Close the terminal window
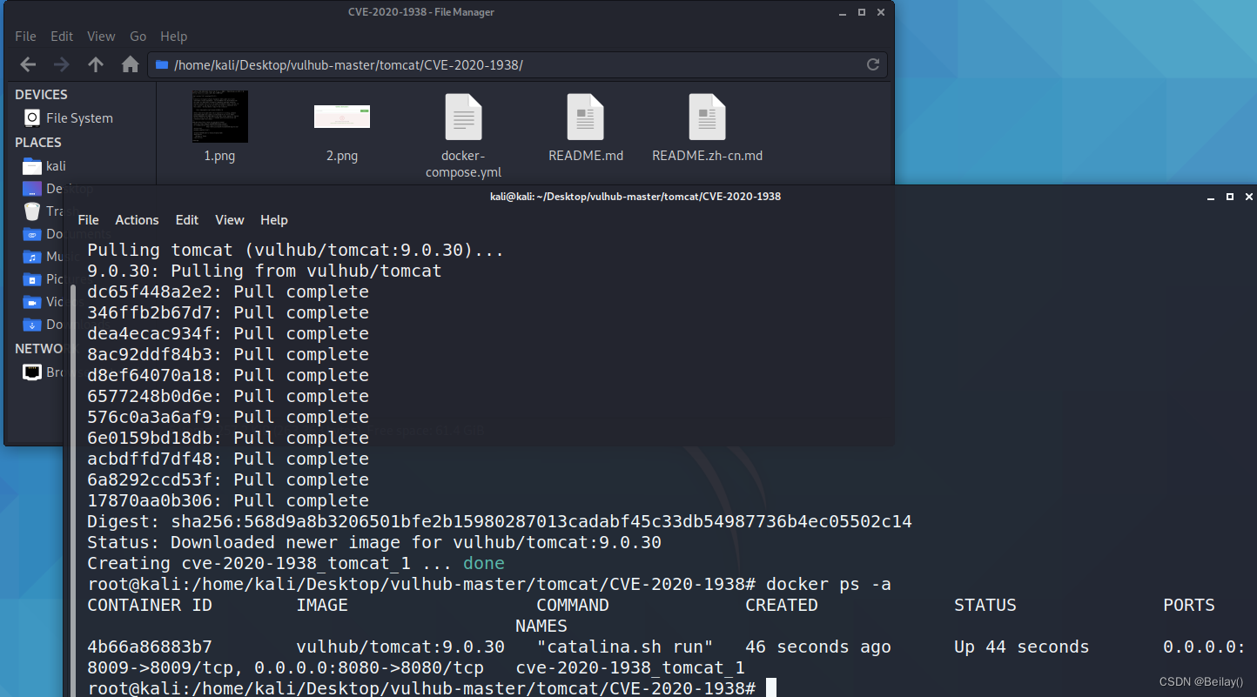This screenshot has width=1257, height=697. pyautogui.click(x=1250, y=197)
